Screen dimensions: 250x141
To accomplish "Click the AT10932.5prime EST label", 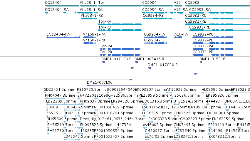I will click(181, 90).
